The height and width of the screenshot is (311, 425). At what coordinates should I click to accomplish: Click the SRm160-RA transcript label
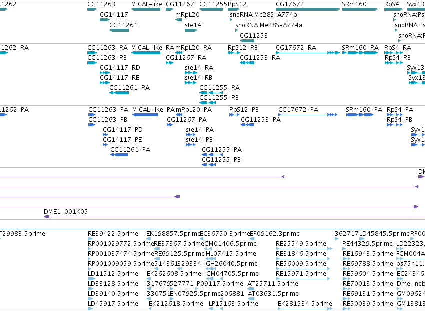360,48
